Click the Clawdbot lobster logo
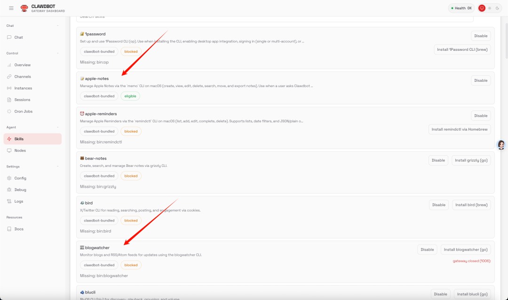Screen dimensions: 508x300 (x=24, y=8)
